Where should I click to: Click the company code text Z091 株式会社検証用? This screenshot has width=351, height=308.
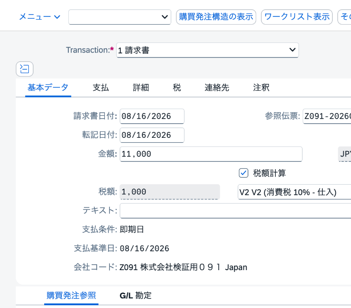pos(183,267)
